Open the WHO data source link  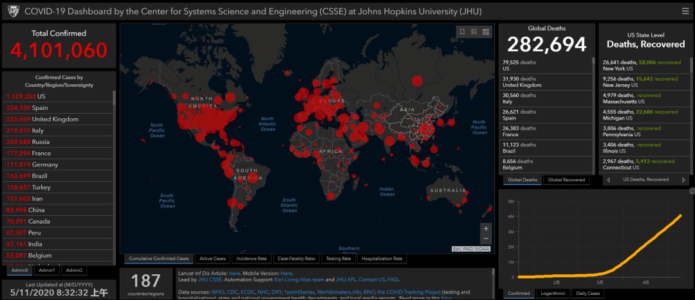[218, 292]
